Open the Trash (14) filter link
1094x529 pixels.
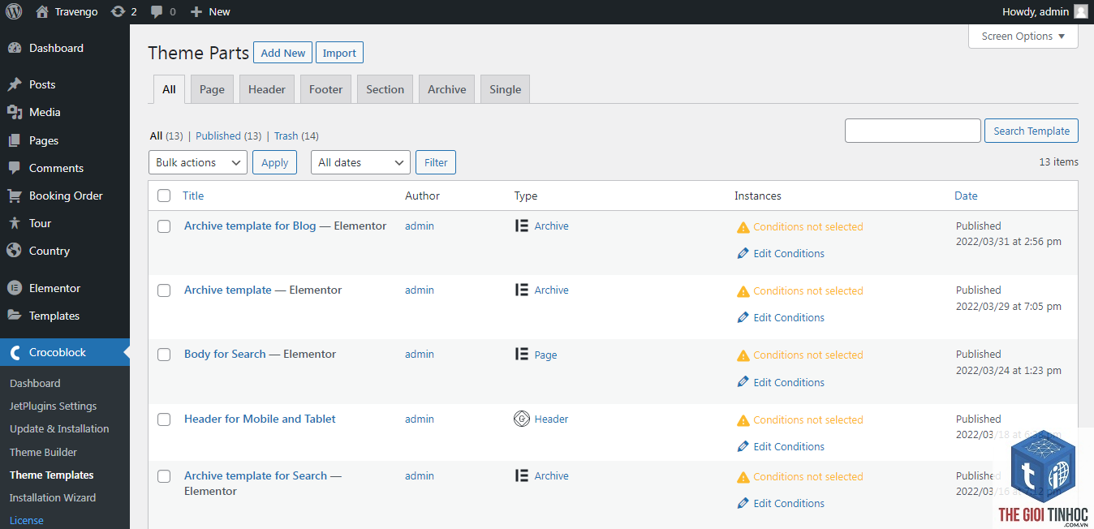[296, 135]
